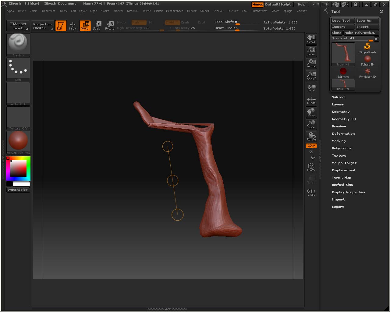
Task: Click the DefaultZScript button
Action: pyautogui.click(x=278, y=5)
